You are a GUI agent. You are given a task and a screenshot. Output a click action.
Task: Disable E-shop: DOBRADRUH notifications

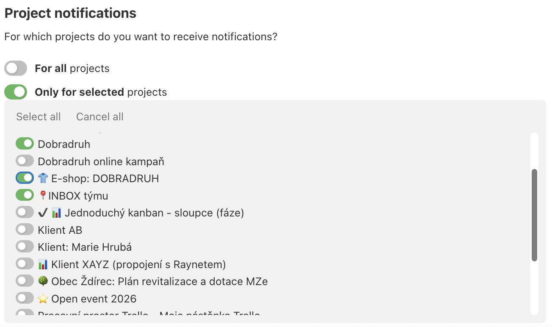pos(25,177)
